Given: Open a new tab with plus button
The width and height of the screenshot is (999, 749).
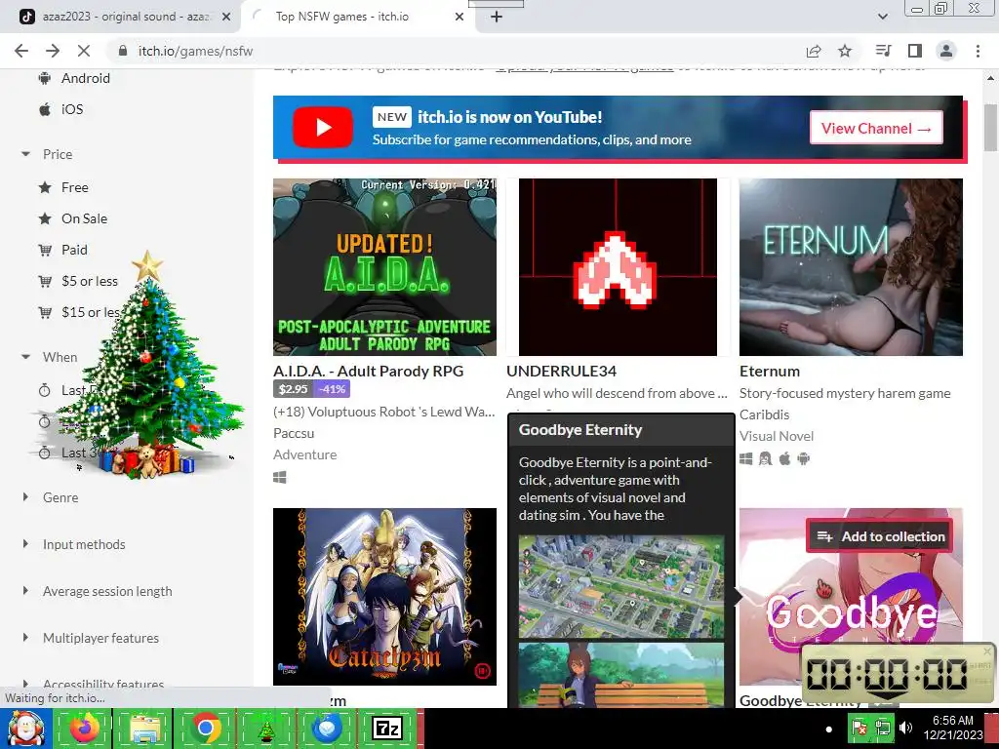Looking at the screenshot, I should 497,18.
